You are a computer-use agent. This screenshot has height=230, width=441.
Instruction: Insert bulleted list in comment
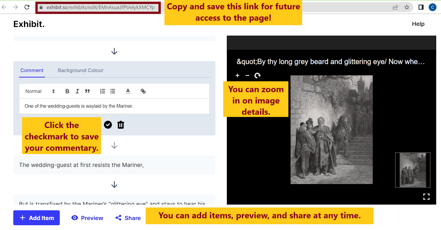pos(112,91)
